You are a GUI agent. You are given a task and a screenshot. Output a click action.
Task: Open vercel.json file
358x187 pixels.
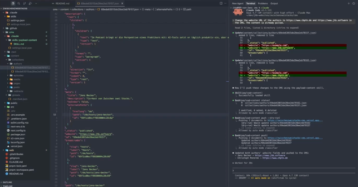point(16,146)
